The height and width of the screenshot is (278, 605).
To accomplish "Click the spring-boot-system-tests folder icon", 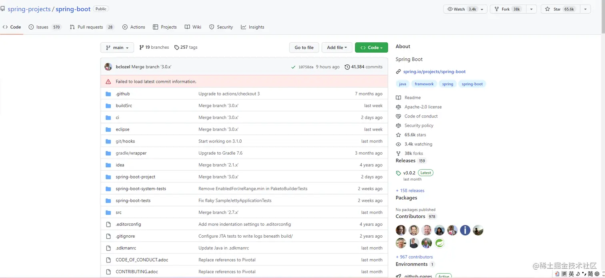I will click(108, 189).
